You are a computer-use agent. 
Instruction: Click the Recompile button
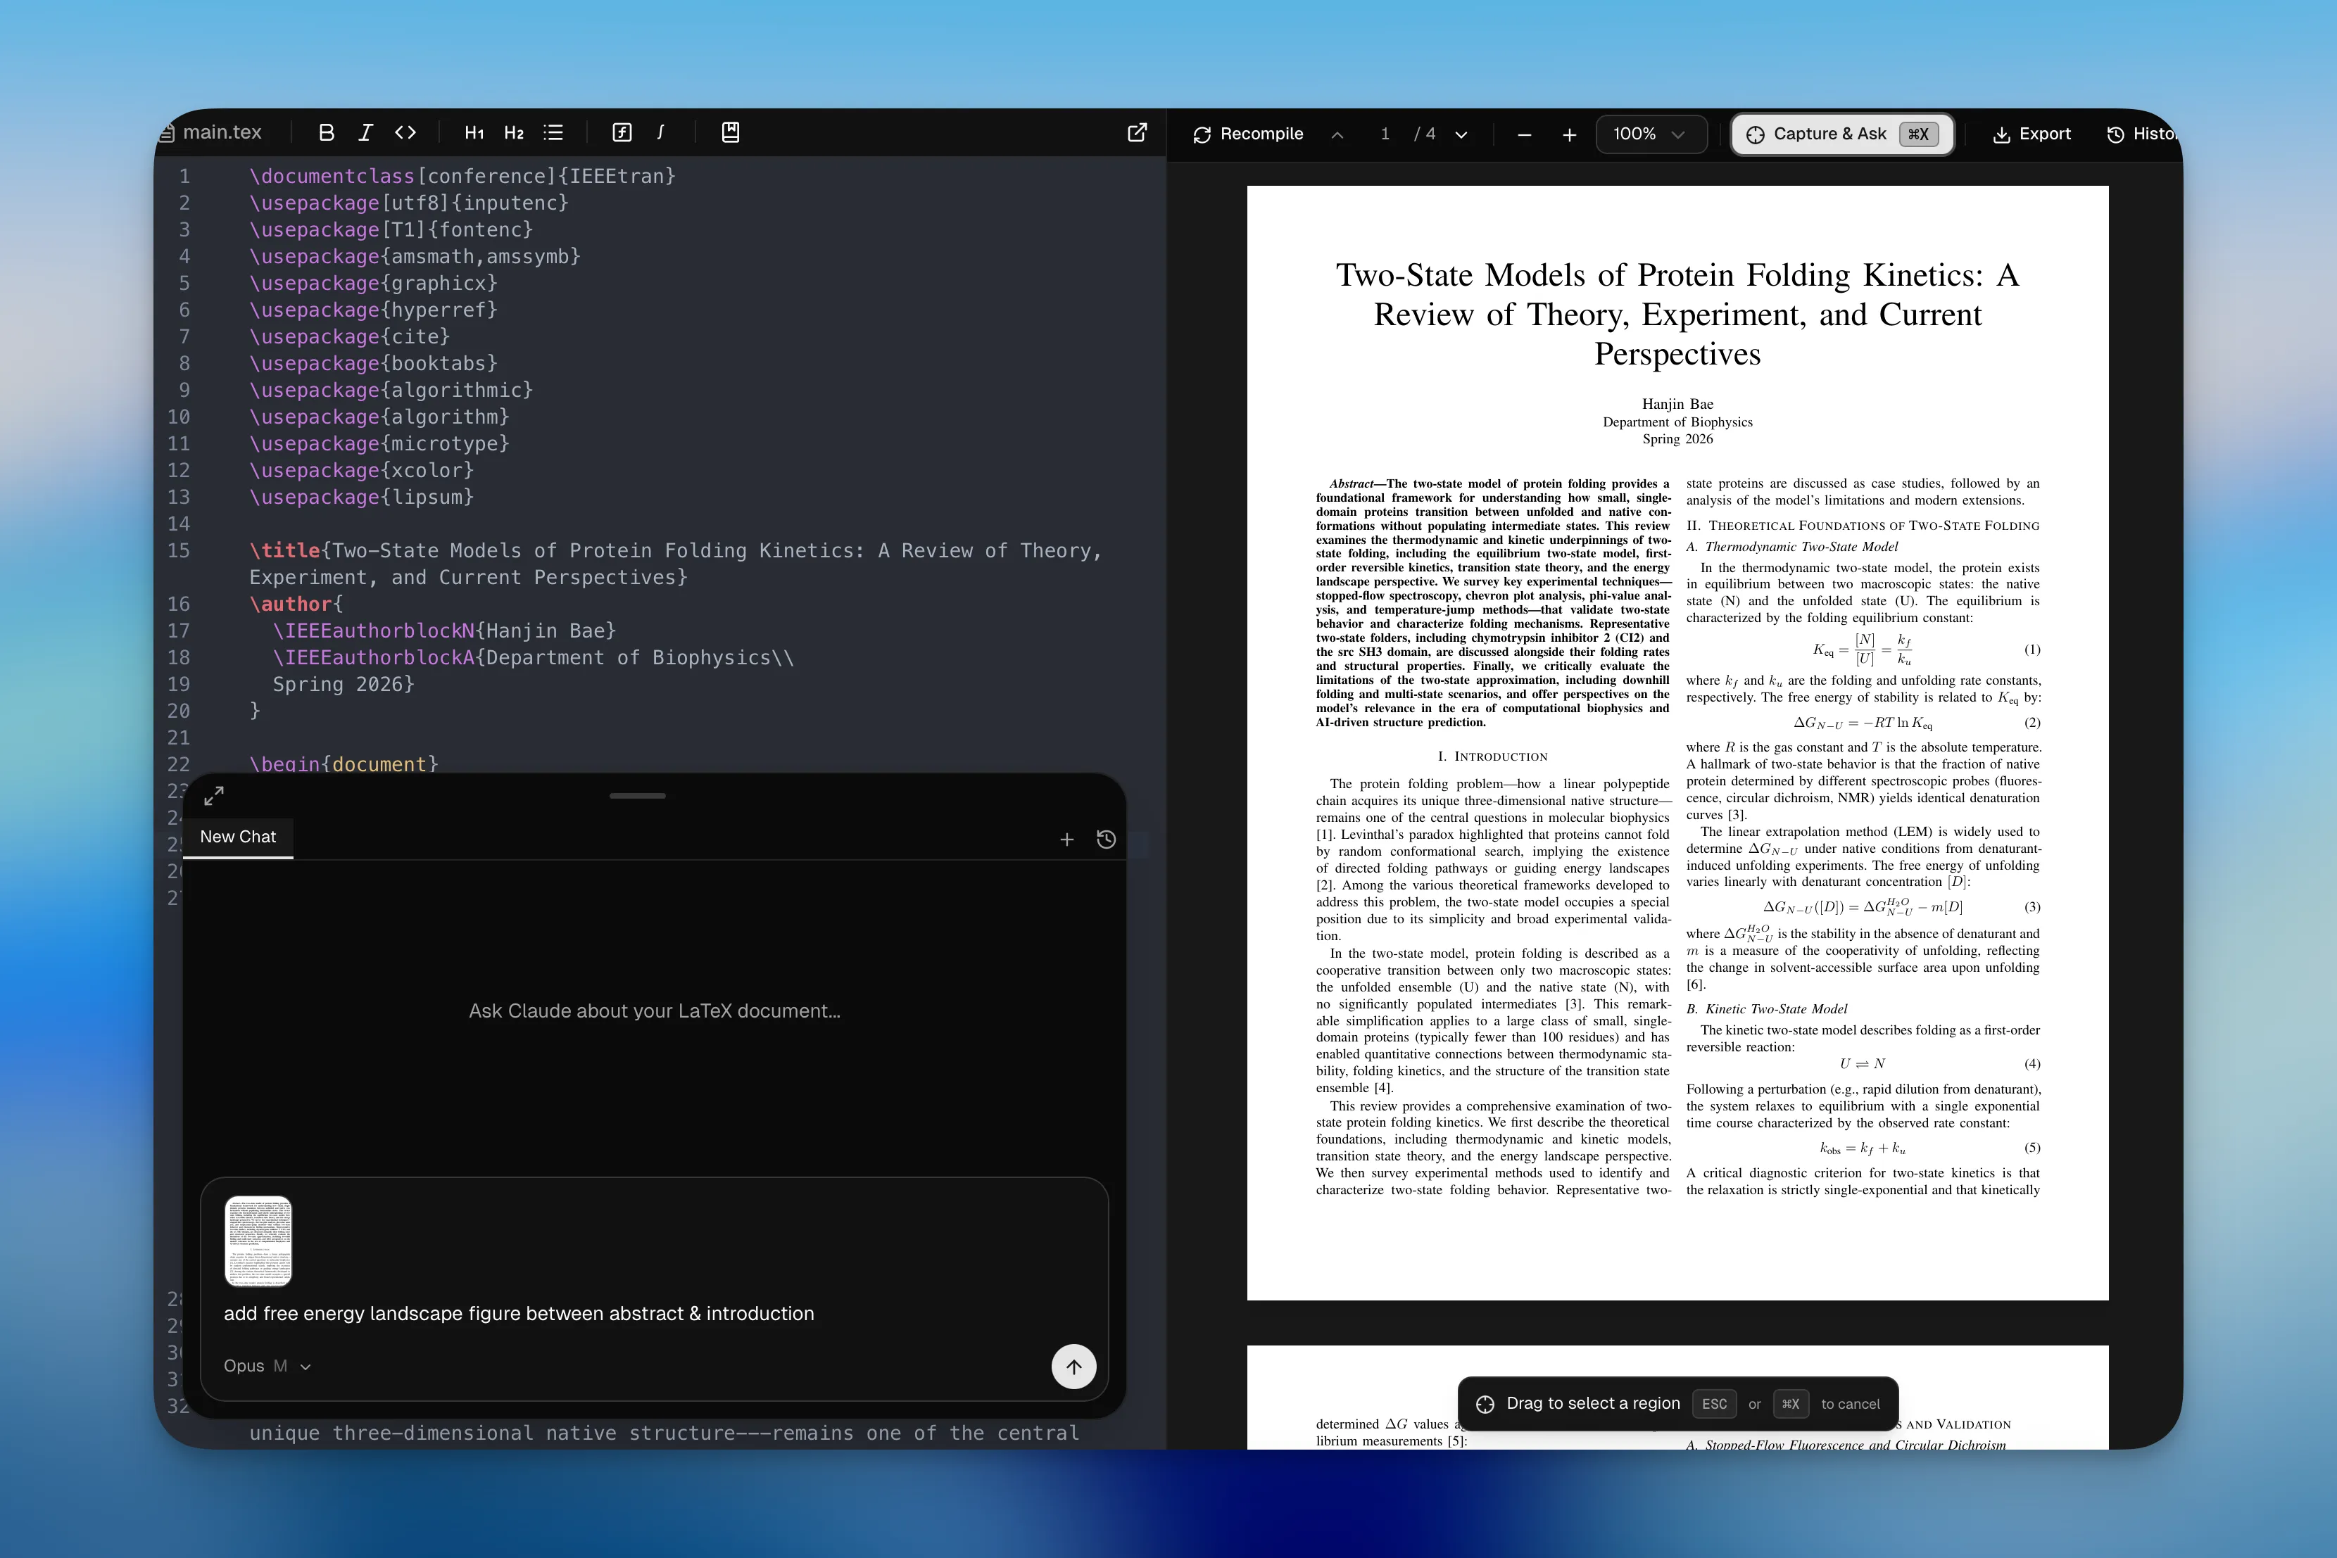[x=1248, y=134]
